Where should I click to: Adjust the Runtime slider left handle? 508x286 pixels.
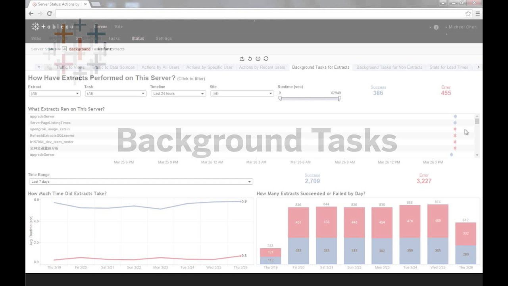pyautogui.click(x=280, y=98)
